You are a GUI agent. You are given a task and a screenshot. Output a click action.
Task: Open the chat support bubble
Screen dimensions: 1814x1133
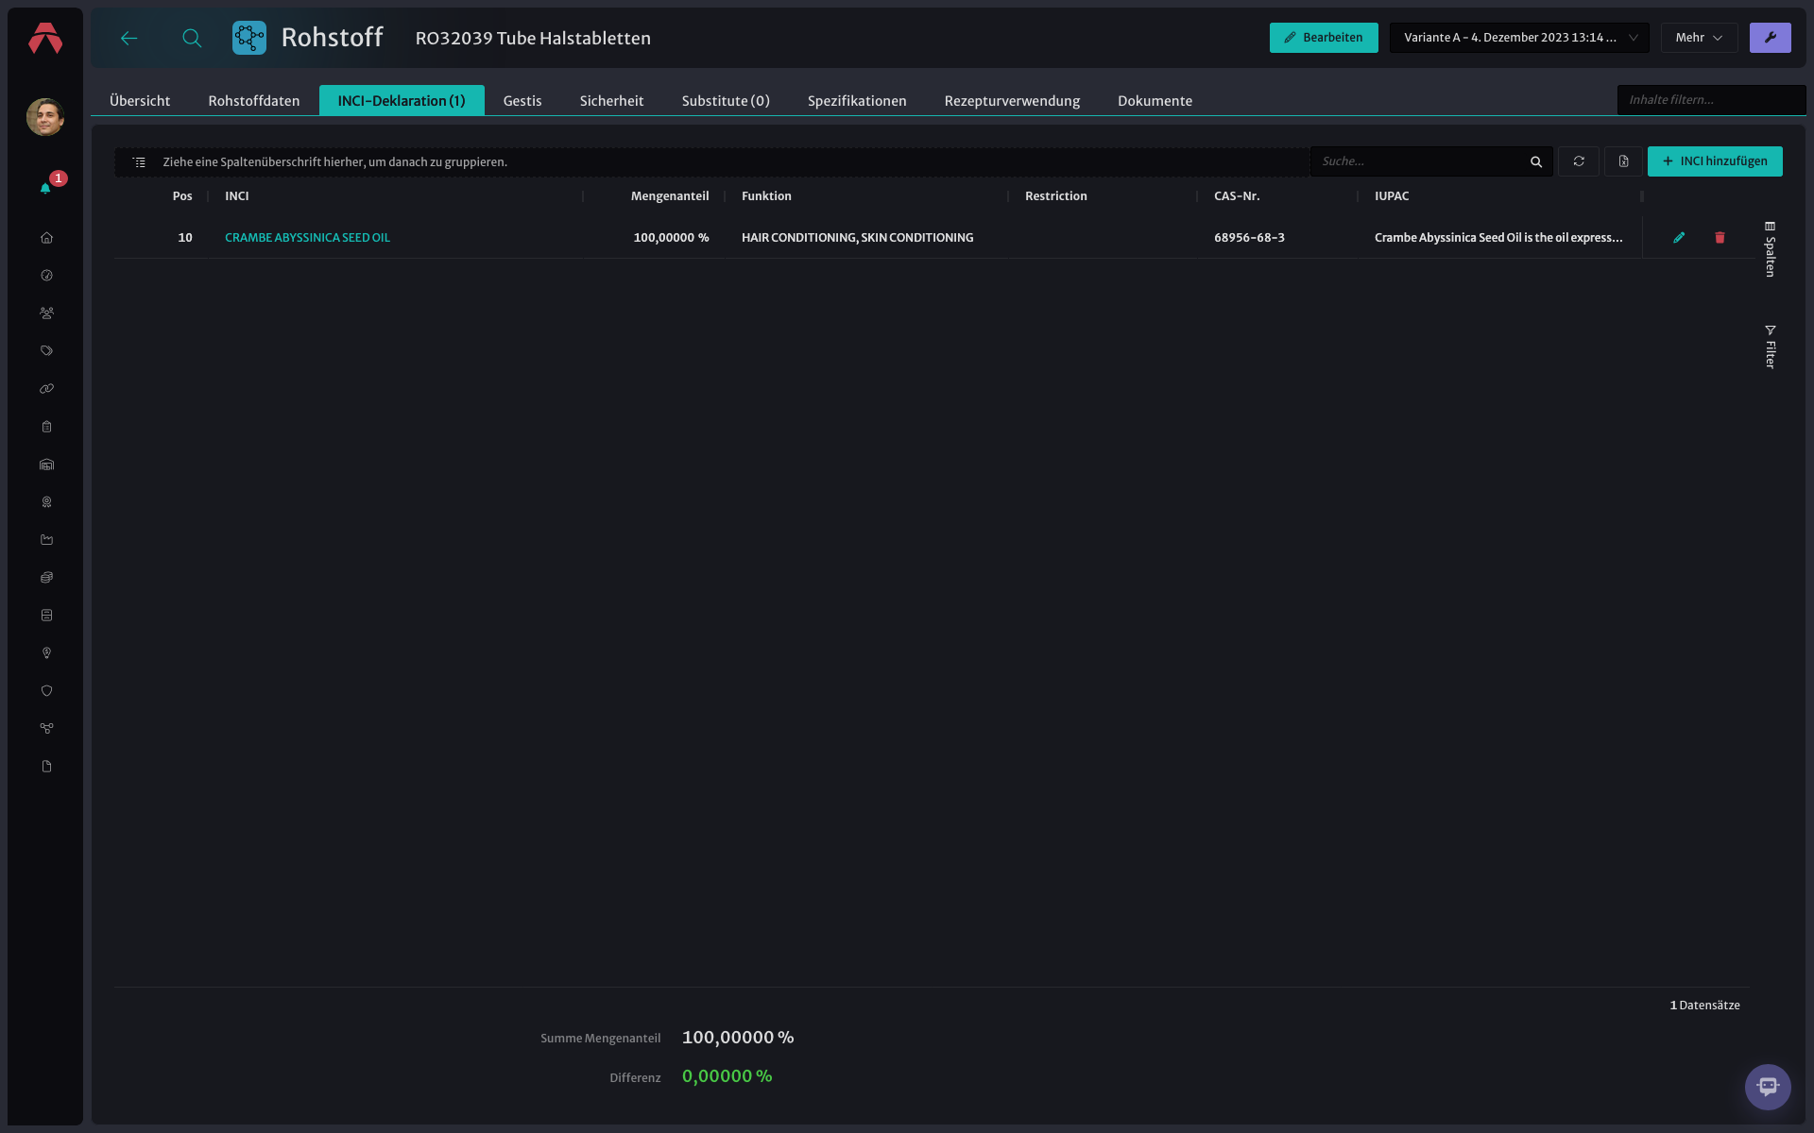pos(1768,1087)
